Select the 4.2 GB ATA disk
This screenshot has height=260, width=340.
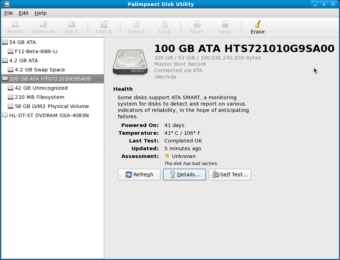pyautogui.click(x=52, y=61)
